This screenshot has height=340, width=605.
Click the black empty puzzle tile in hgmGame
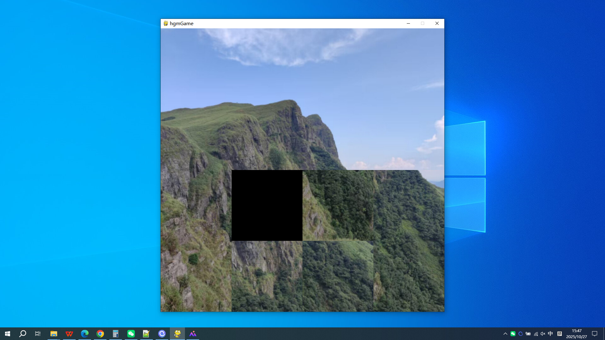[267, 206]
